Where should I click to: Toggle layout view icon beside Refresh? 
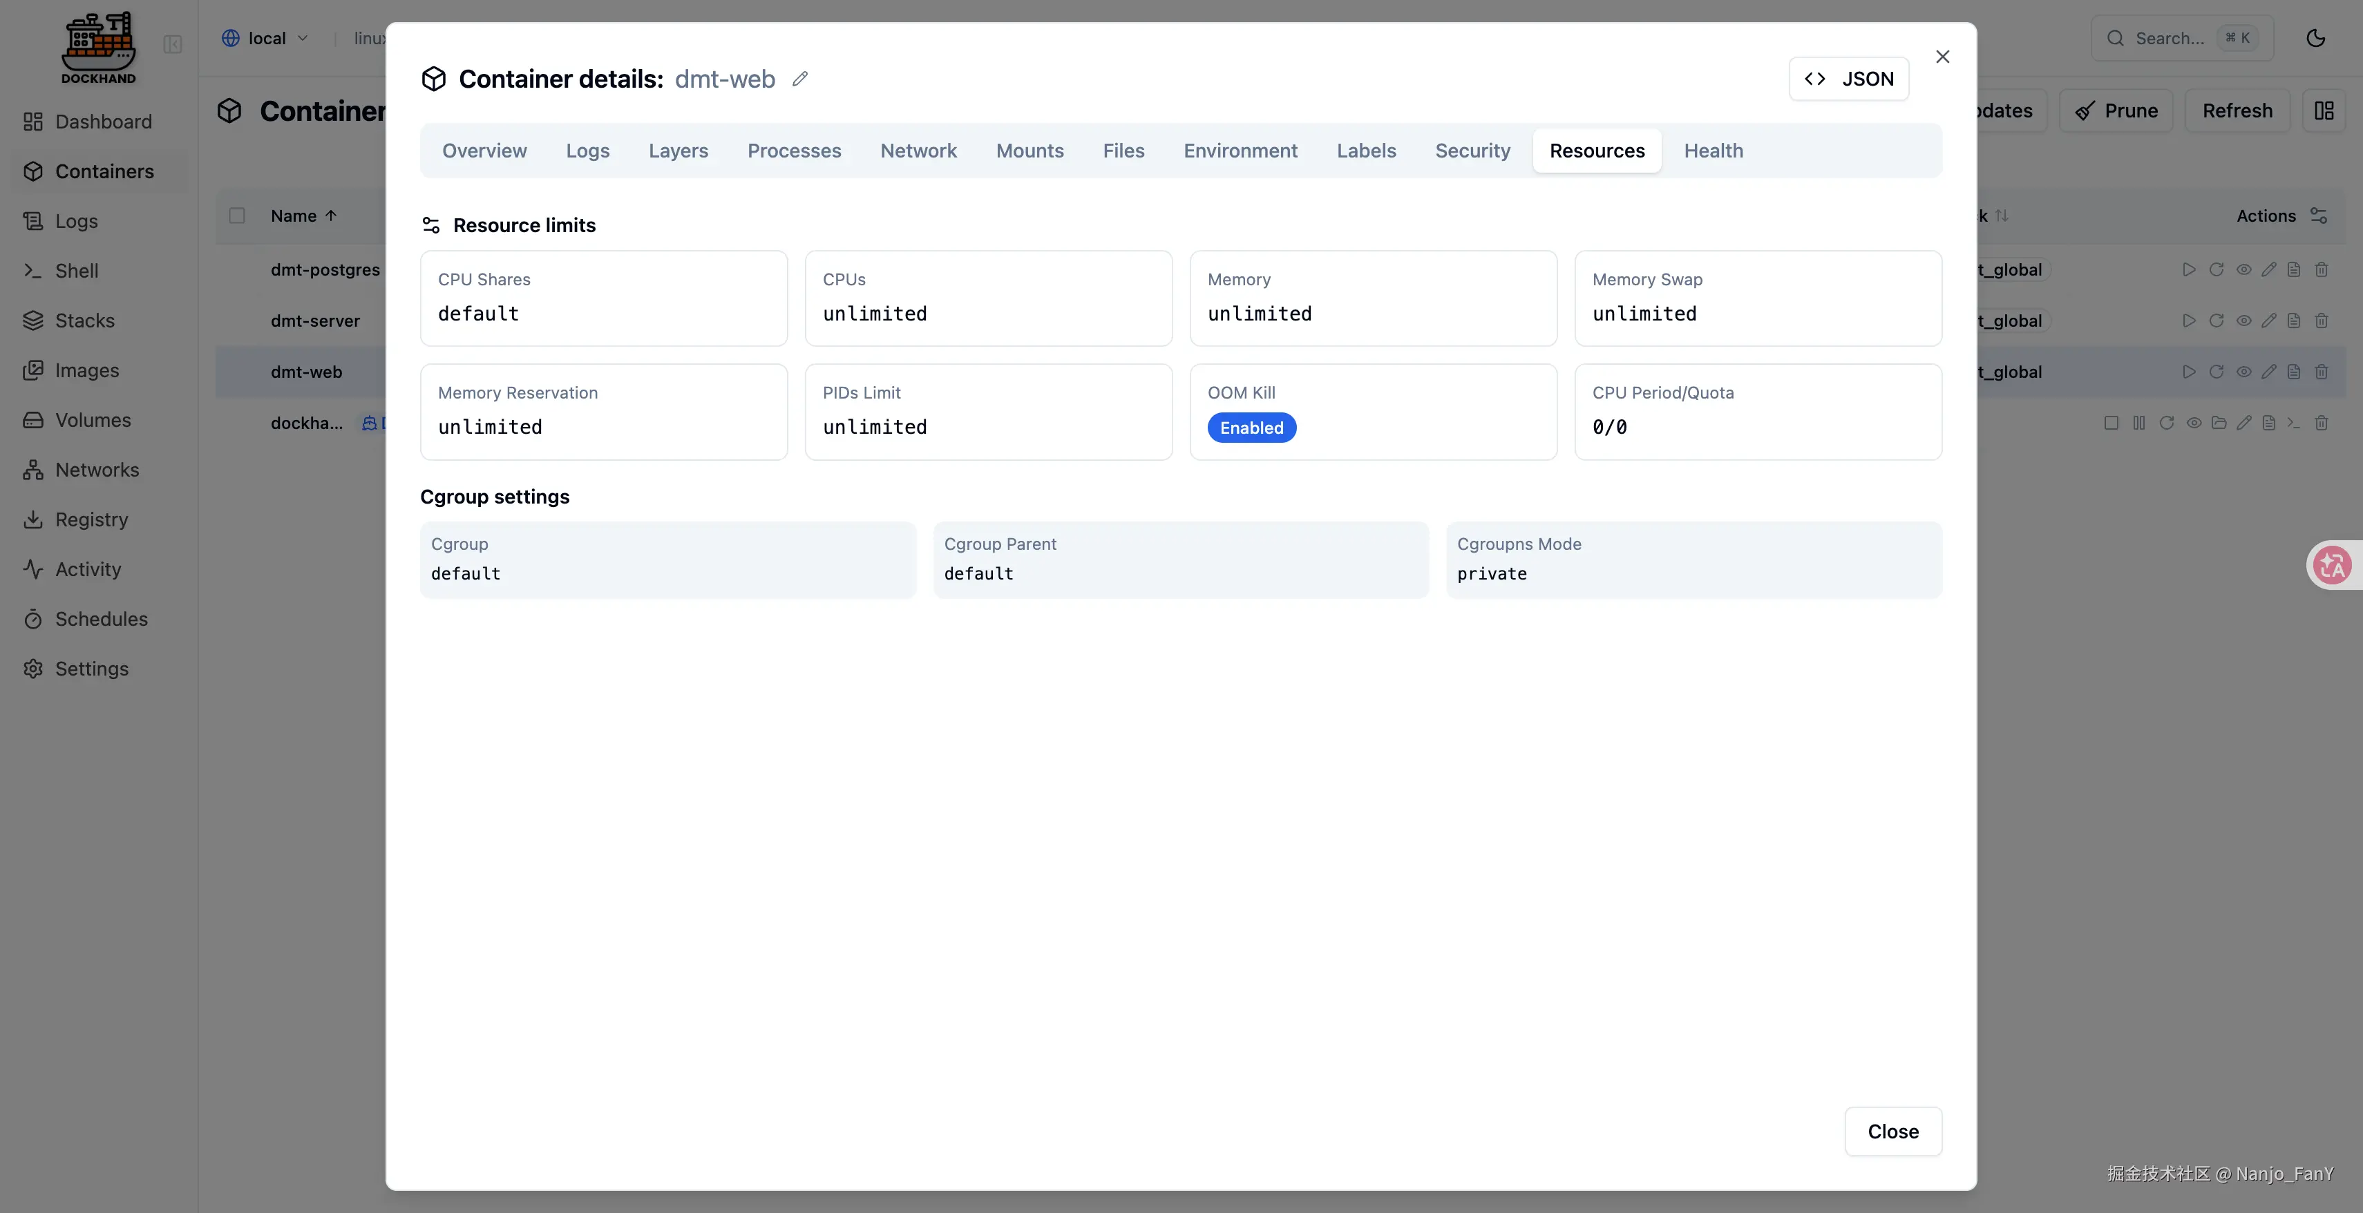[x=2324, y=111]
